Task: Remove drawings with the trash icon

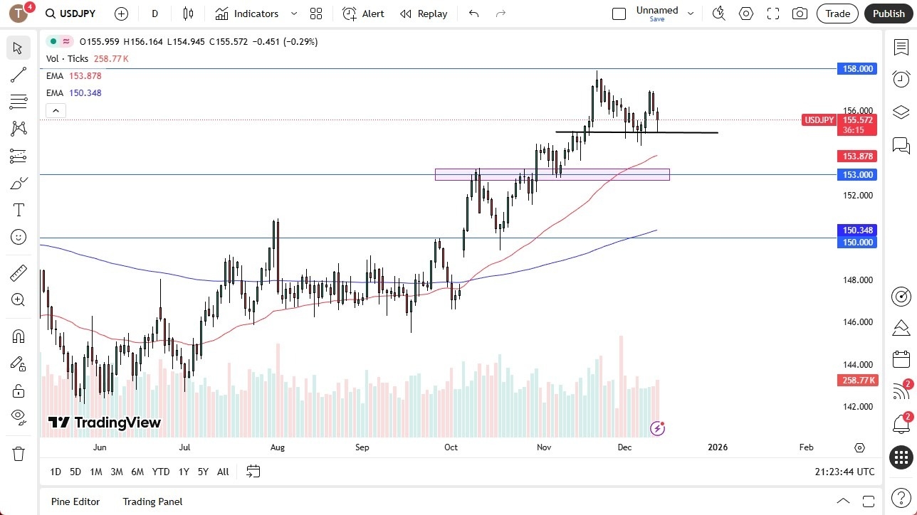Action: coord(18,452)
